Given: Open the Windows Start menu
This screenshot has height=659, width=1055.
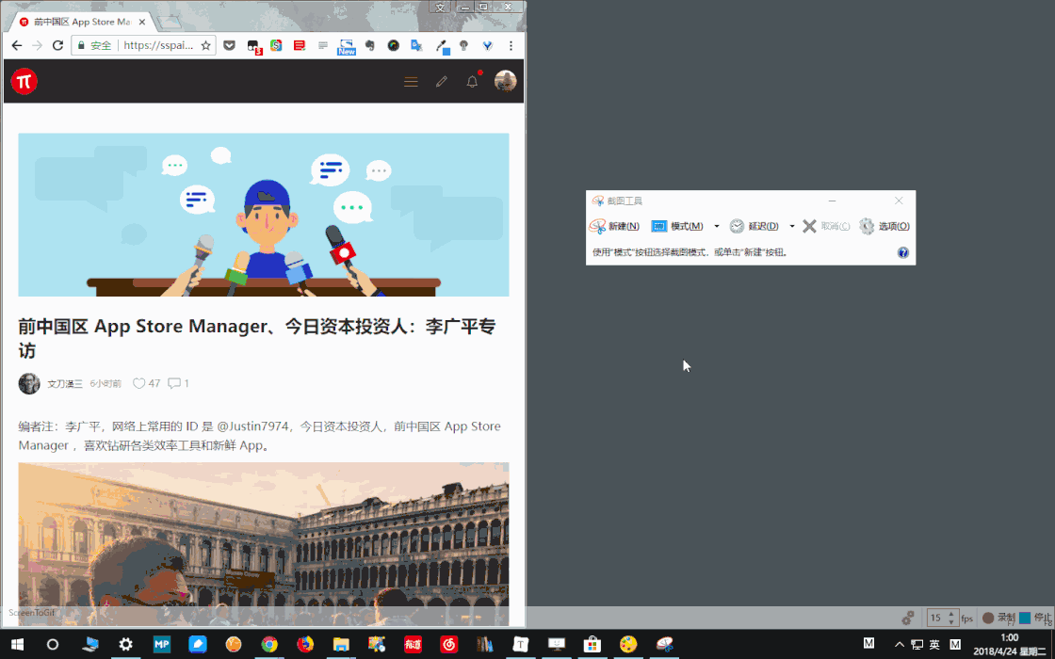Looking at the screenshot, I should pos(17,644).
